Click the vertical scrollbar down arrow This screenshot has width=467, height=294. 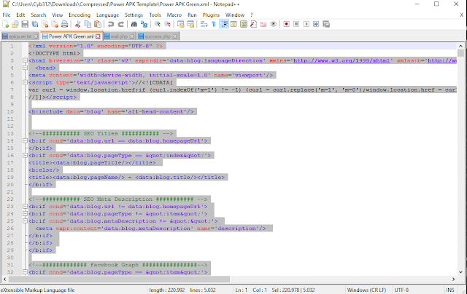coord(460,272)
